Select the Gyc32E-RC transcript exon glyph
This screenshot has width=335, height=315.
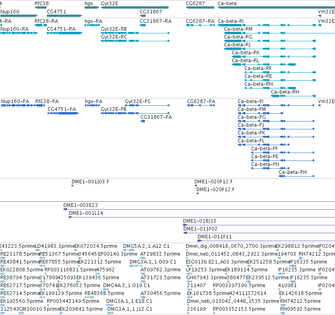coord(135,41)
